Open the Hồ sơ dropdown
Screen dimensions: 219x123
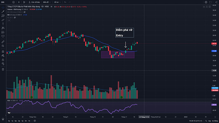tap(57, 2)
